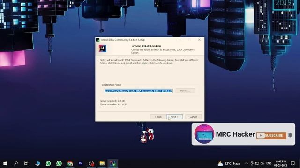Click the setup title bar icon
The image size is (300, 168).
(98, 40)
